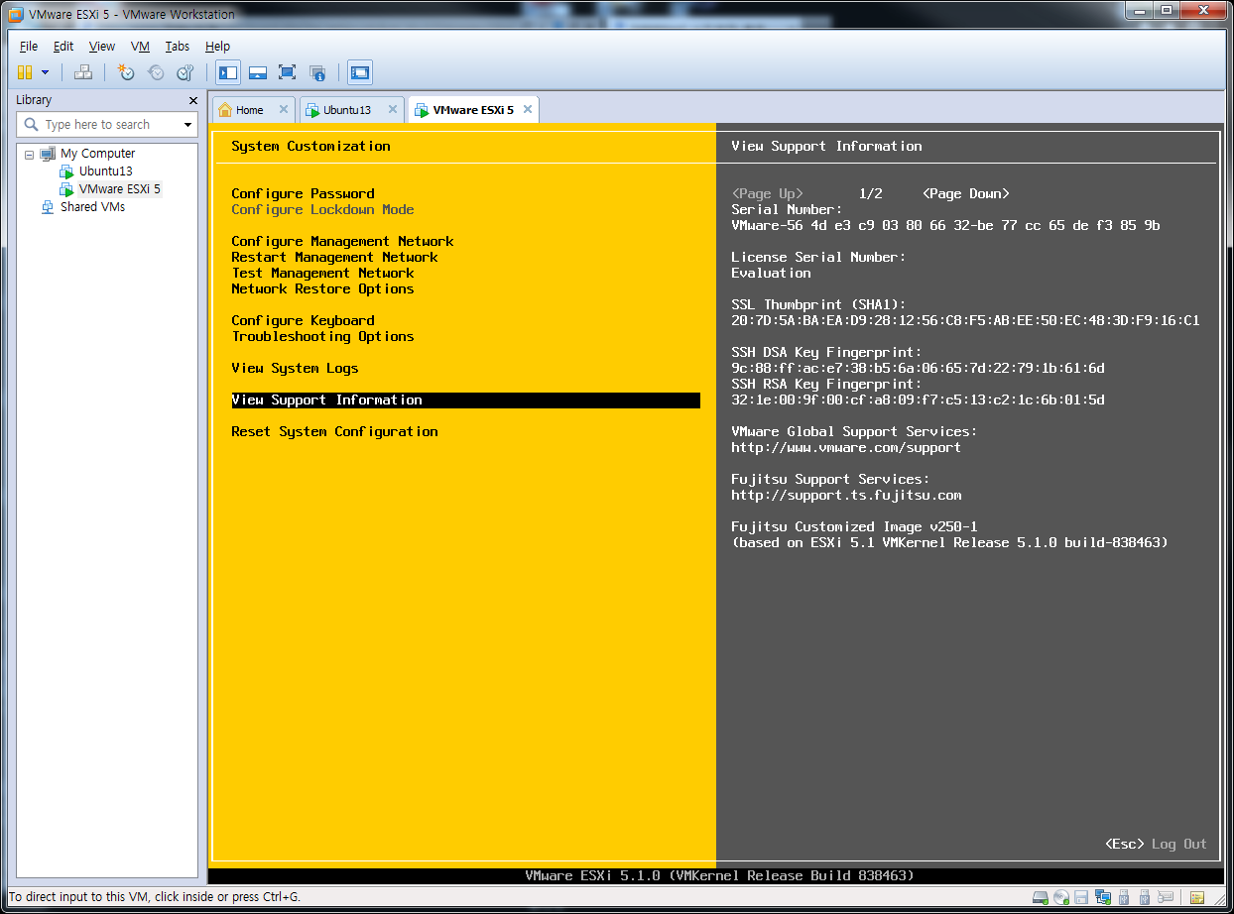Screen dimensions: 1234x914
Task: Select Network Restore Options entry
Action: pyautogui.click(x=322, y=288)
